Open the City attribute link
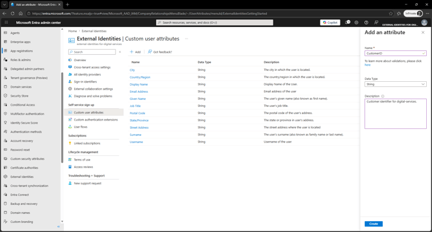 pos(132,70)
